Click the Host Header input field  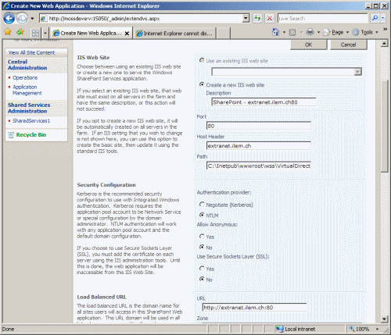(259, 146)
